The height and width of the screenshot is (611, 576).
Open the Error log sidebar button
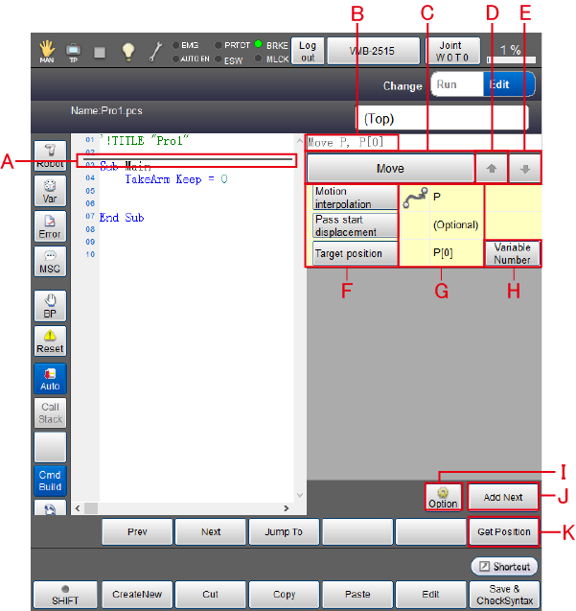click(50, 226)
